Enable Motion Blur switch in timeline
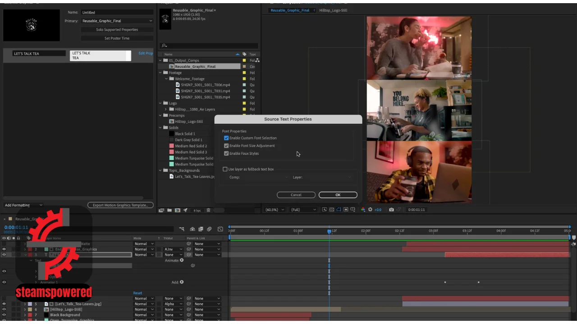Screen dimensions: 577x324 click(209, 229)
